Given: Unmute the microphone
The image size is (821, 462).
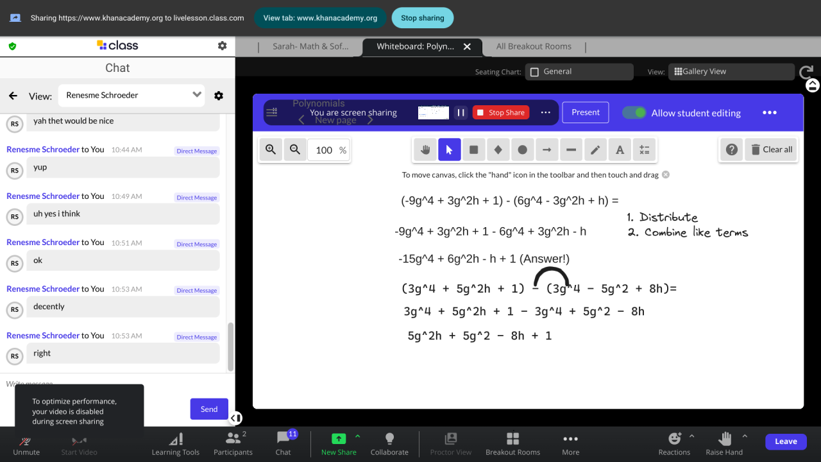Looking at the screenshot, I should [26, 444].
